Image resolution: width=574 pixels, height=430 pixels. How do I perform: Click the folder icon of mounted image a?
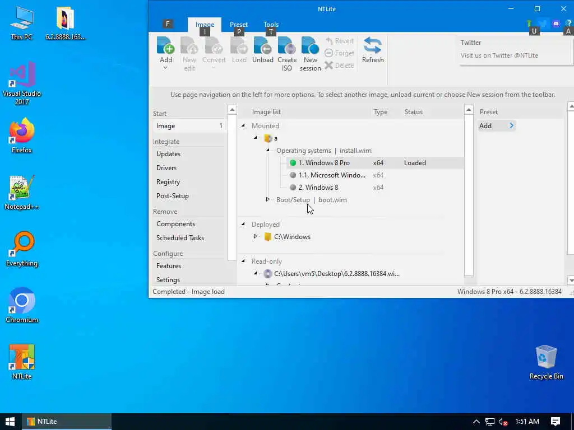(x=268, y=138)
